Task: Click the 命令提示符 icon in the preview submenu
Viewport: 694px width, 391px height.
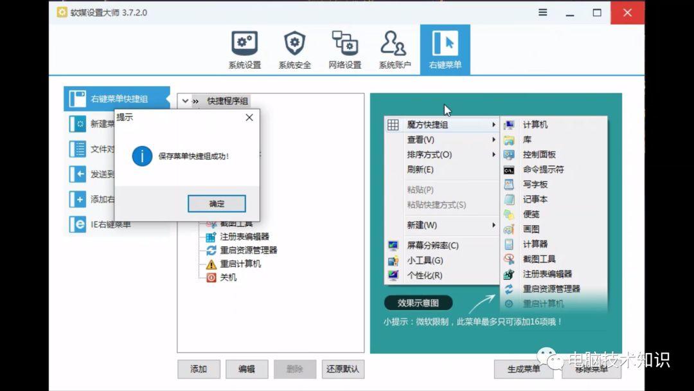Action: click(509, 170)
